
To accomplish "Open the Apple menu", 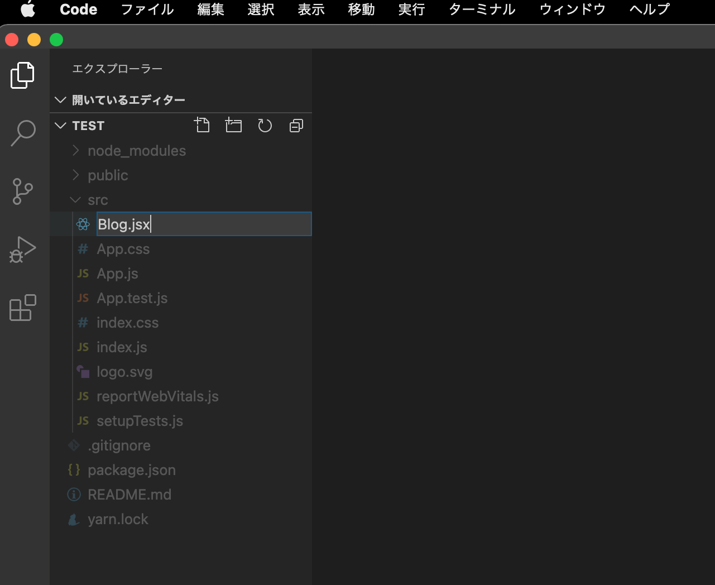I will click(28, 9).
